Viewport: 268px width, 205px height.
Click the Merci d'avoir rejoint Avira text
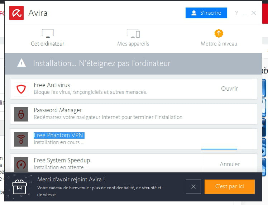71,180
